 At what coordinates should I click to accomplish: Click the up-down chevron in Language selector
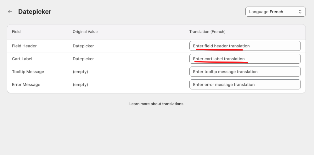pyautogui.click(x=300, y=12)
